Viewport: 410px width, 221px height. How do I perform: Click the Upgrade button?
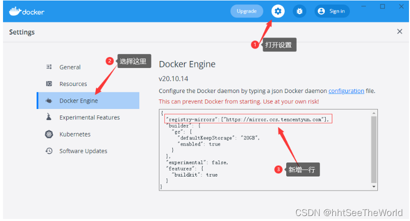(x=247, y=11)
